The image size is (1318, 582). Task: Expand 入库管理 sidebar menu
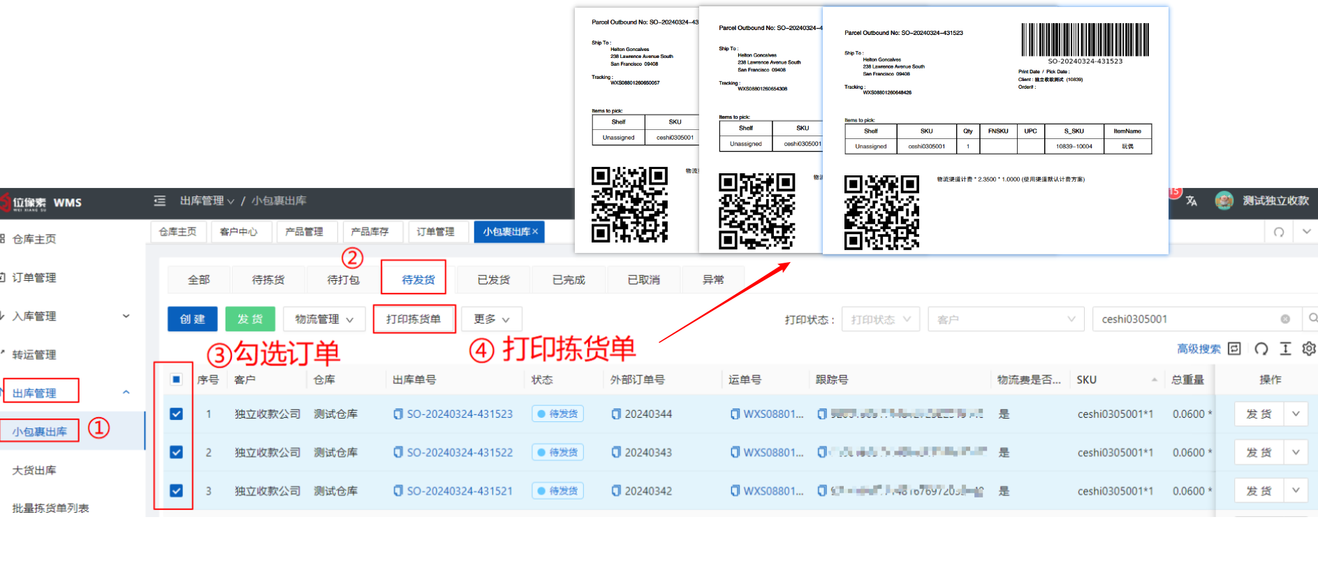point(126,317)
